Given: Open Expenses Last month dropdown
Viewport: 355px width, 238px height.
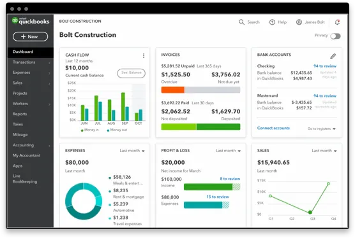Looking at the screenshot, I should point(132,151).
